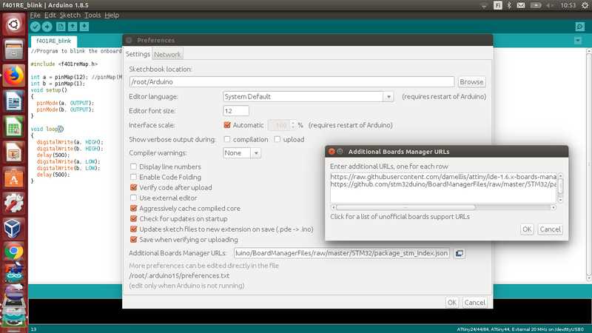Image resolution: width=592 pixels, height=333 pixels.
Task: Enable verbose output during upload
Action: pyautogui.click(x=277, y=139)
